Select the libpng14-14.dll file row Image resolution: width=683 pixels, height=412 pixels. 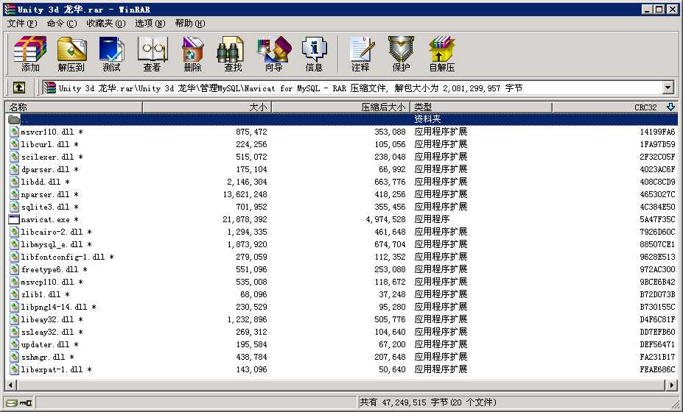(x=342, y=307)
